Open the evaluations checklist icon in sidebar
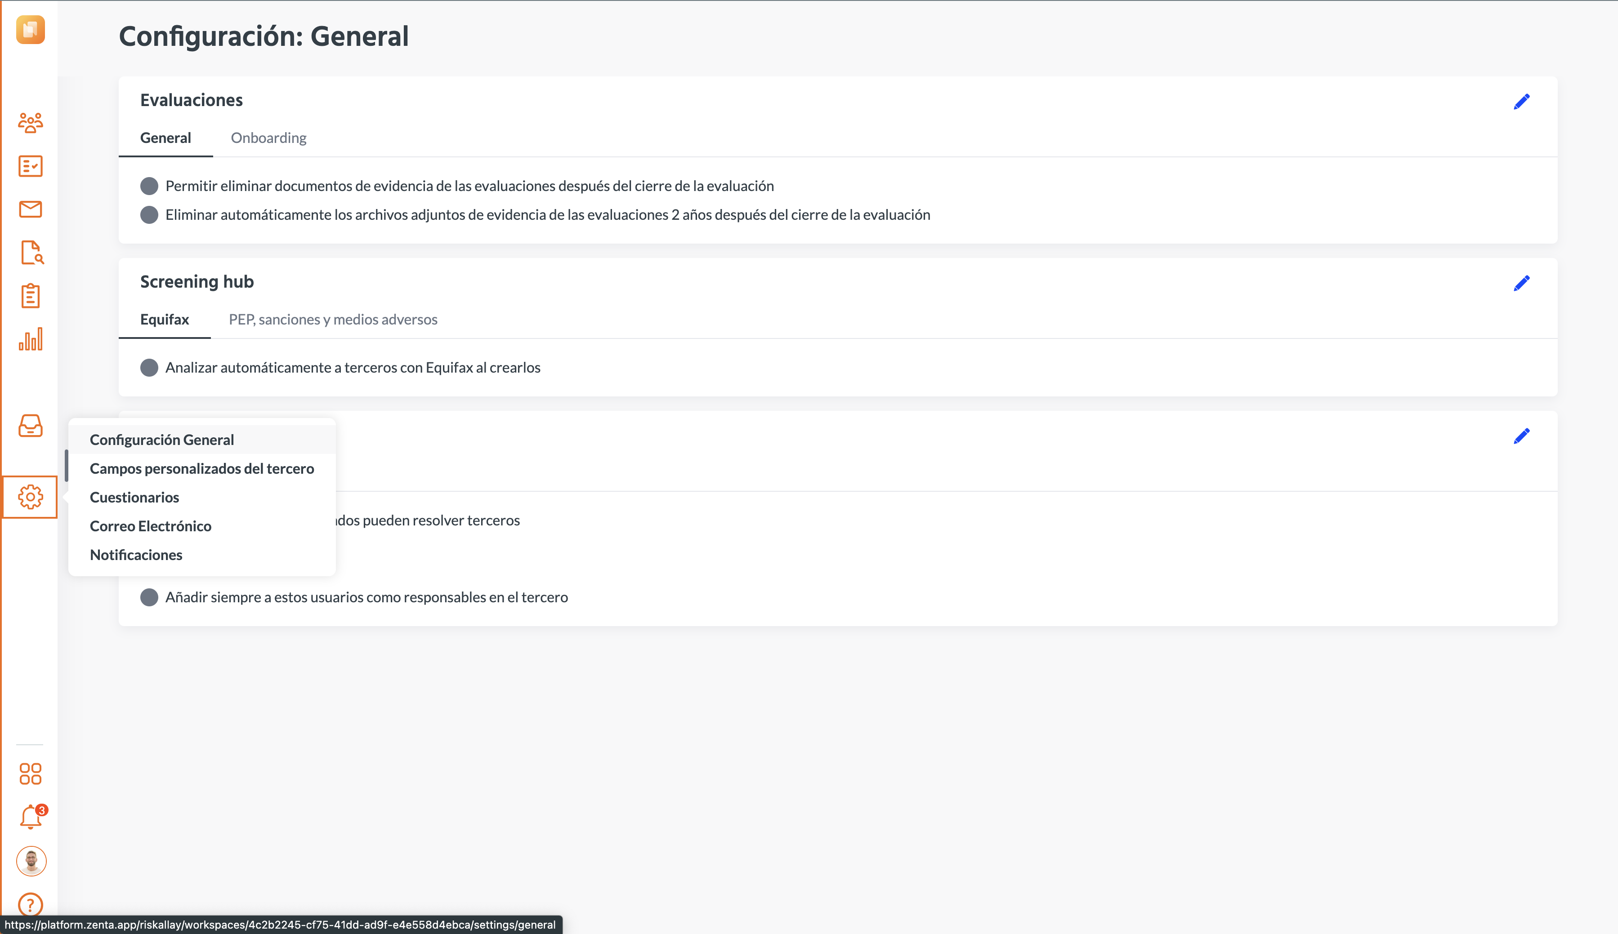 pos(30,166)
